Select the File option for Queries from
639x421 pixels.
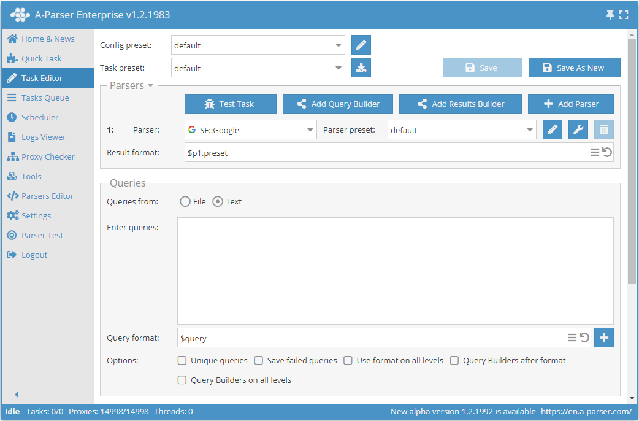[183, 201]
